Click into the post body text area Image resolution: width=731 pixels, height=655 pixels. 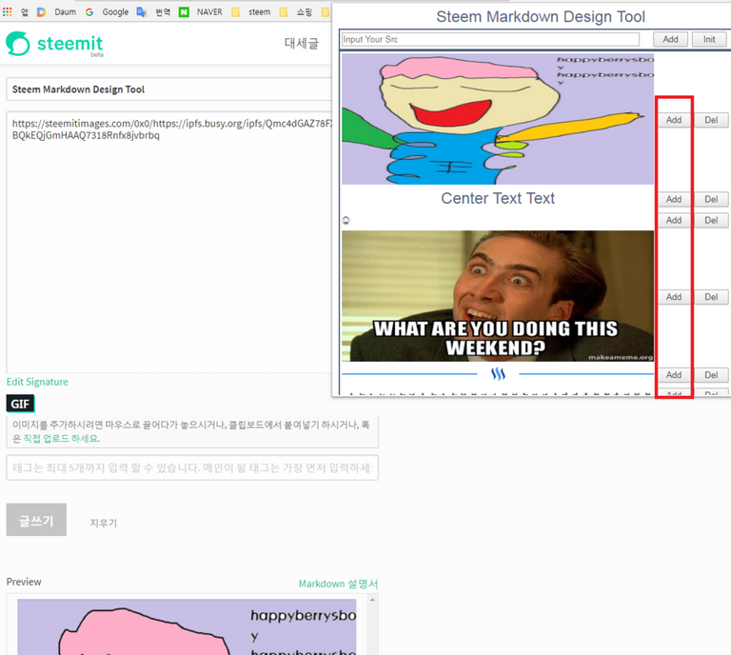point(169,242)
